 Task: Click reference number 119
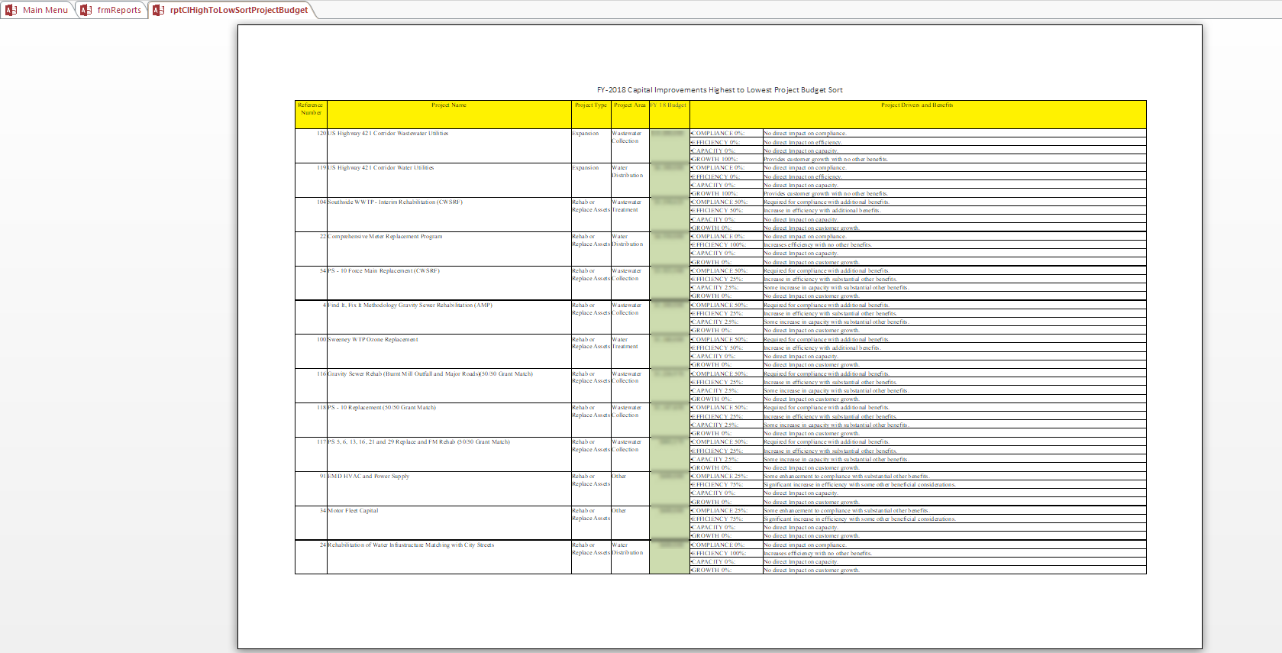[321, 168]
